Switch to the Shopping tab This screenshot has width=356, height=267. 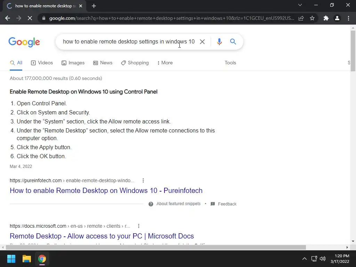coord(135,63)
